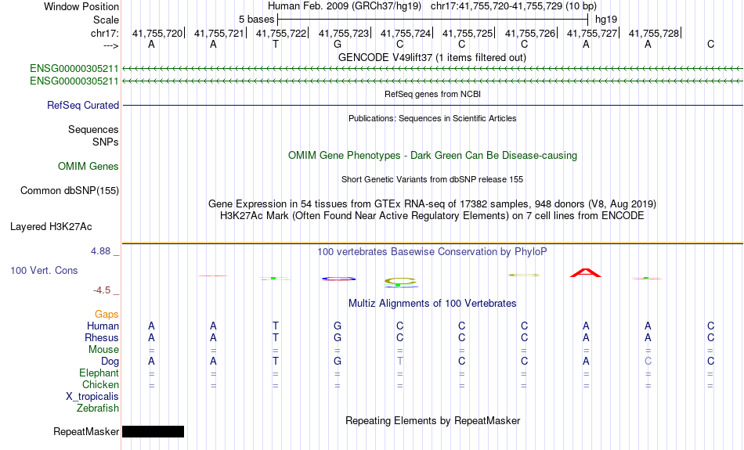This screenshot has height=450, width=744.
Task: Click the Dog species row label
Action: click(x=110, y=362)
